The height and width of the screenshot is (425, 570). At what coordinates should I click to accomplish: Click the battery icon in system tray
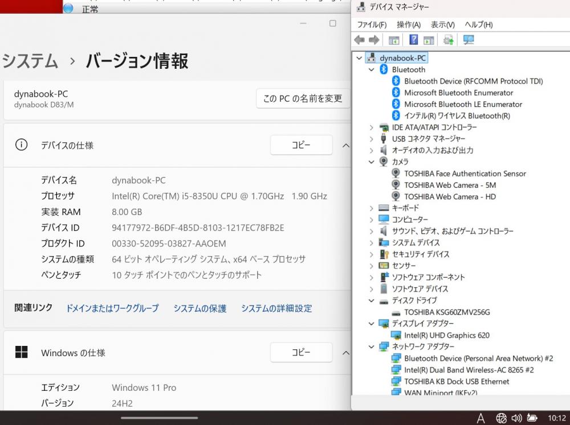[x=532, y=418]
